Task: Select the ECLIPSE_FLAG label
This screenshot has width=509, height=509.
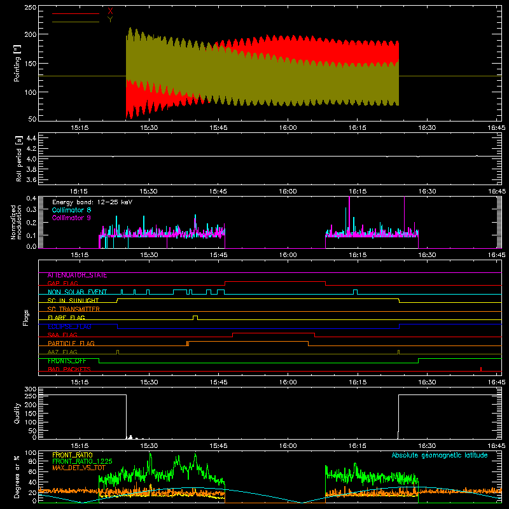Action: [69, 326]
